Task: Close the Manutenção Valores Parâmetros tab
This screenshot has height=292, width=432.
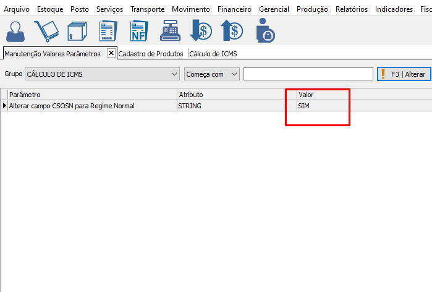Action: tap(111, 53)
